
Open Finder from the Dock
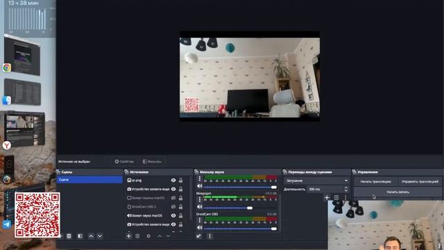coord(7,100)
